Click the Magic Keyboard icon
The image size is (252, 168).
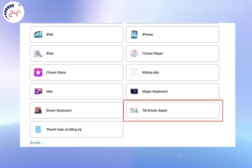click(x=134, y=91)
